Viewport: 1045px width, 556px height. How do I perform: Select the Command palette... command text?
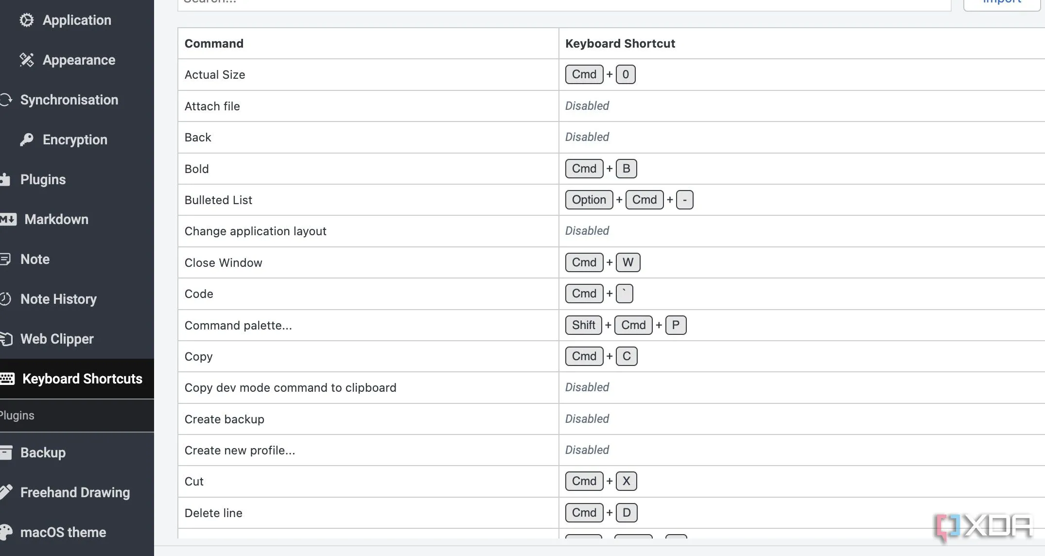point(238,325)
